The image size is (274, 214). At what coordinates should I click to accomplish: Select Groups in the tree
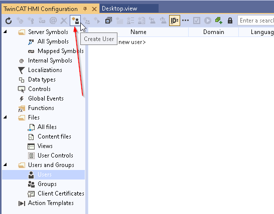(x=47, y=184)
